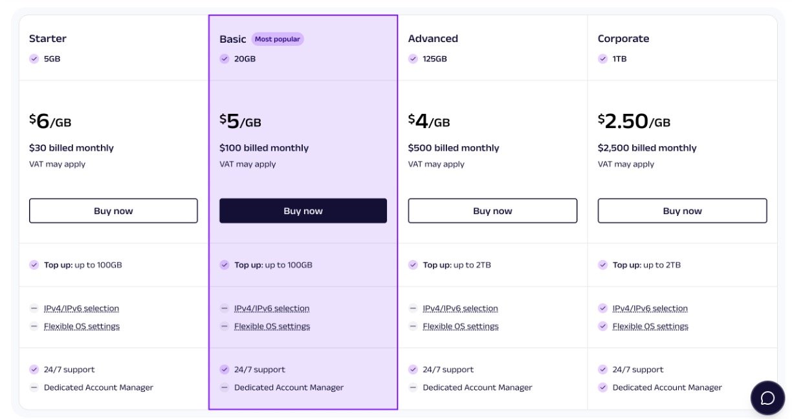Click the dash icon by Starter Dedicated Account Manager
The height and width of the screenshot is (419, 792).
tap(34, 387)
